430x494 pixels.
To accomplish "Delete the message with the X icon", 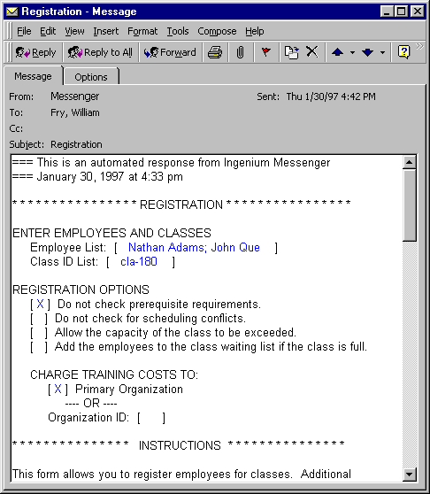I will coord(312,51).
